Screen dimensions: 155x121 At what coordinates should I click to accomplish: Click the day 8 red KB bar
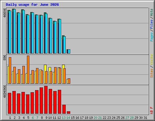pyautogui.click(x=41, y=101)
